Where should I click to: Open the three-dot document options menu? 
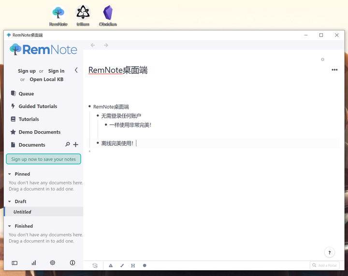pos(334,70)
